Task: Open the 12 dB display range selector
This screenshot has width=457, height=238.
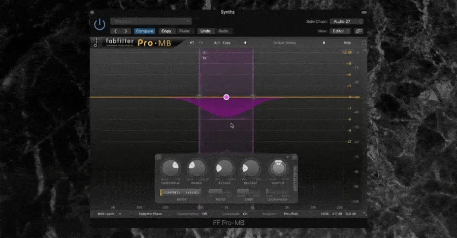Action: coord(347,52)
